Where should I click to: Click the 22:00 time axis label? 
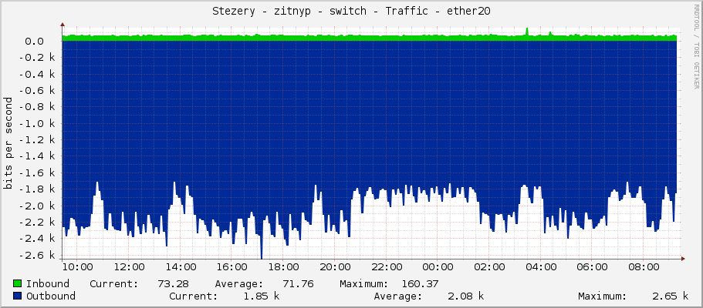click(x=387, y=267)
